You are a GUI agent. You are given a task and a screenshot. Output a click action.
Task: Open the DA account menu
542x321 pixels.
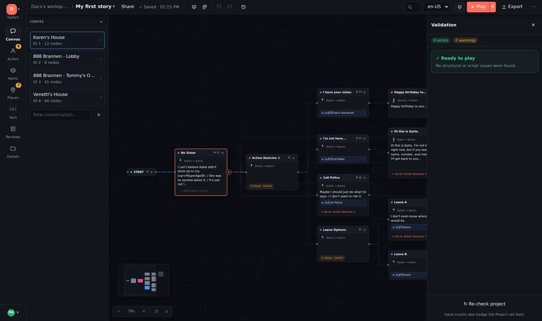pyautogui.click(x=13, y=312)
